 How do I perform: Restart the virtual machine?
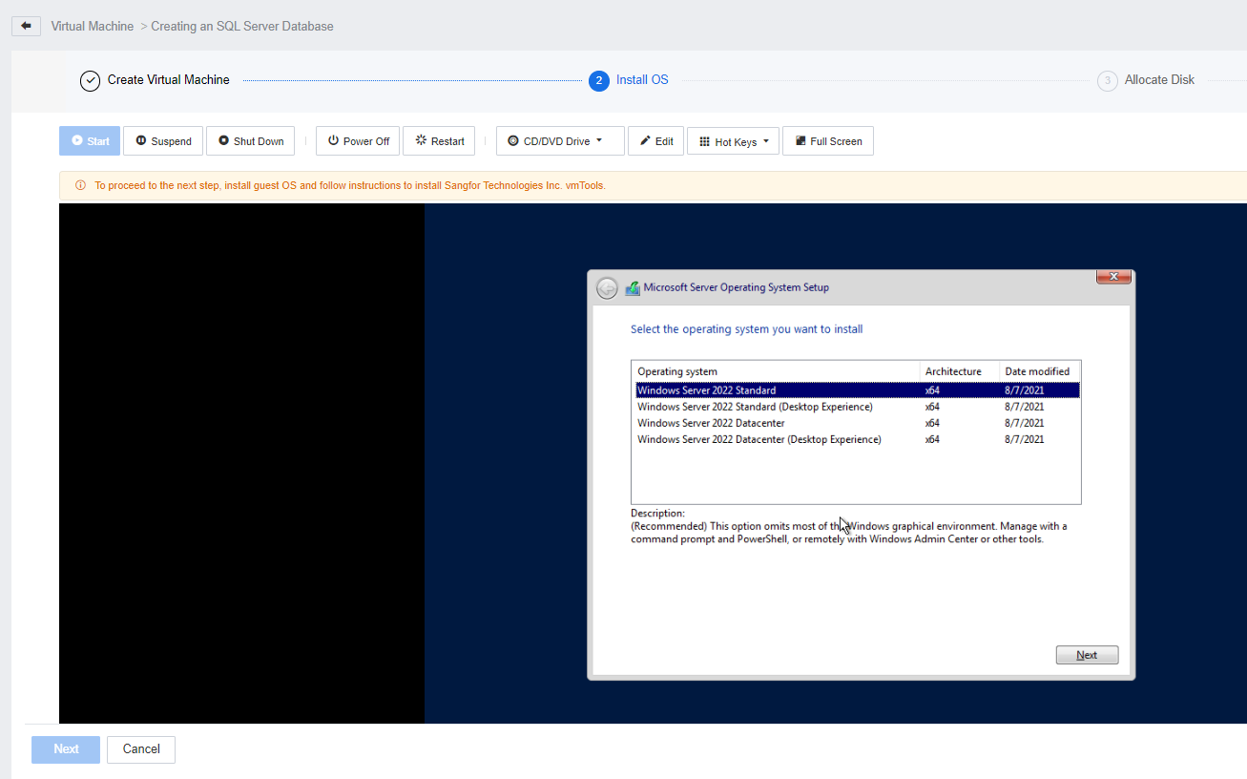coord(439,141)
